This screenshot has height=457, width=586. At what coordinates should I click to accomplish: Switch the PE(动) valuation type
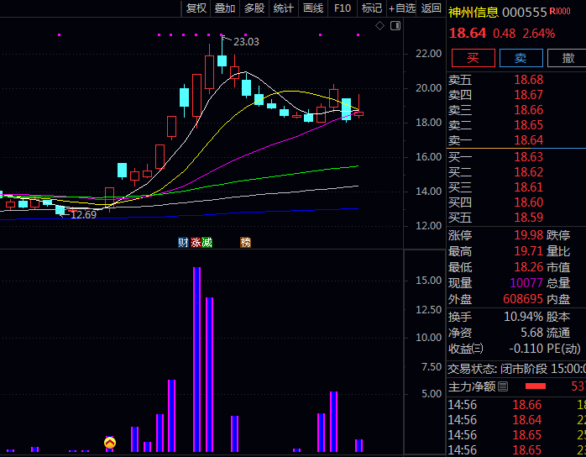[562, 349]
